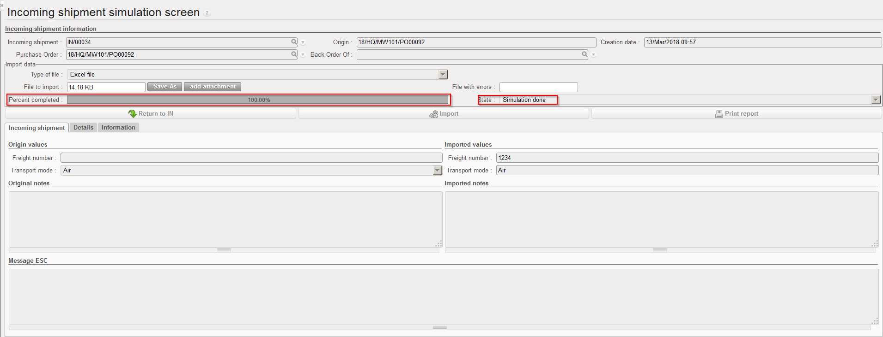Screen dimensions: 883x337
Task: Switch to the Information tab
Action: pos(118,128)
